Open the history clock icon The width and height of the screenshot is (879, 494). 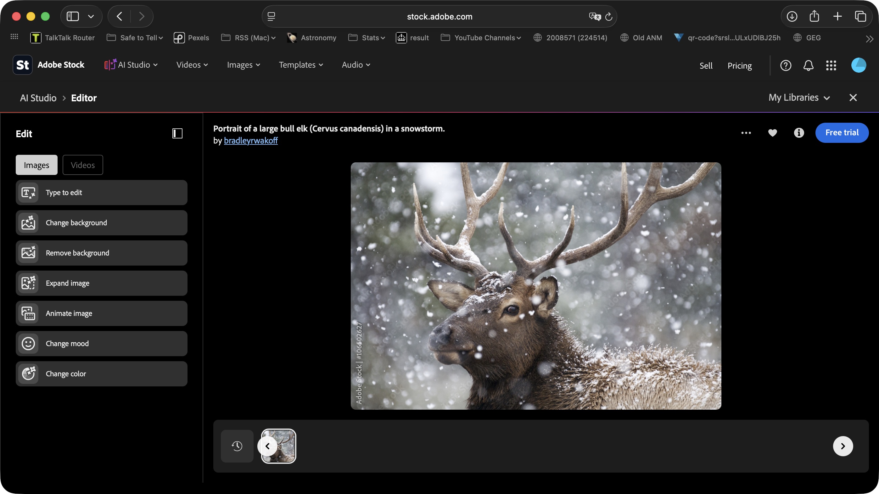tap(237, 446)
